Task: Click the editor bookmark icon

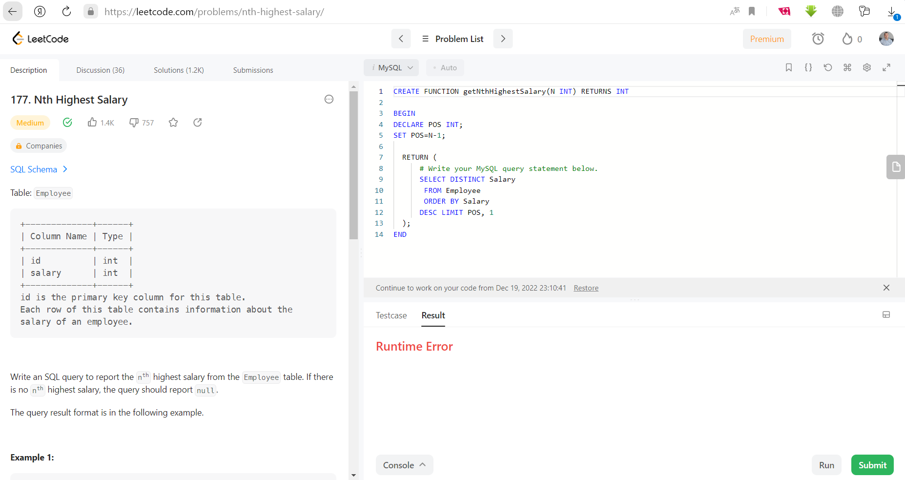Action: click(x=789, y=68)
